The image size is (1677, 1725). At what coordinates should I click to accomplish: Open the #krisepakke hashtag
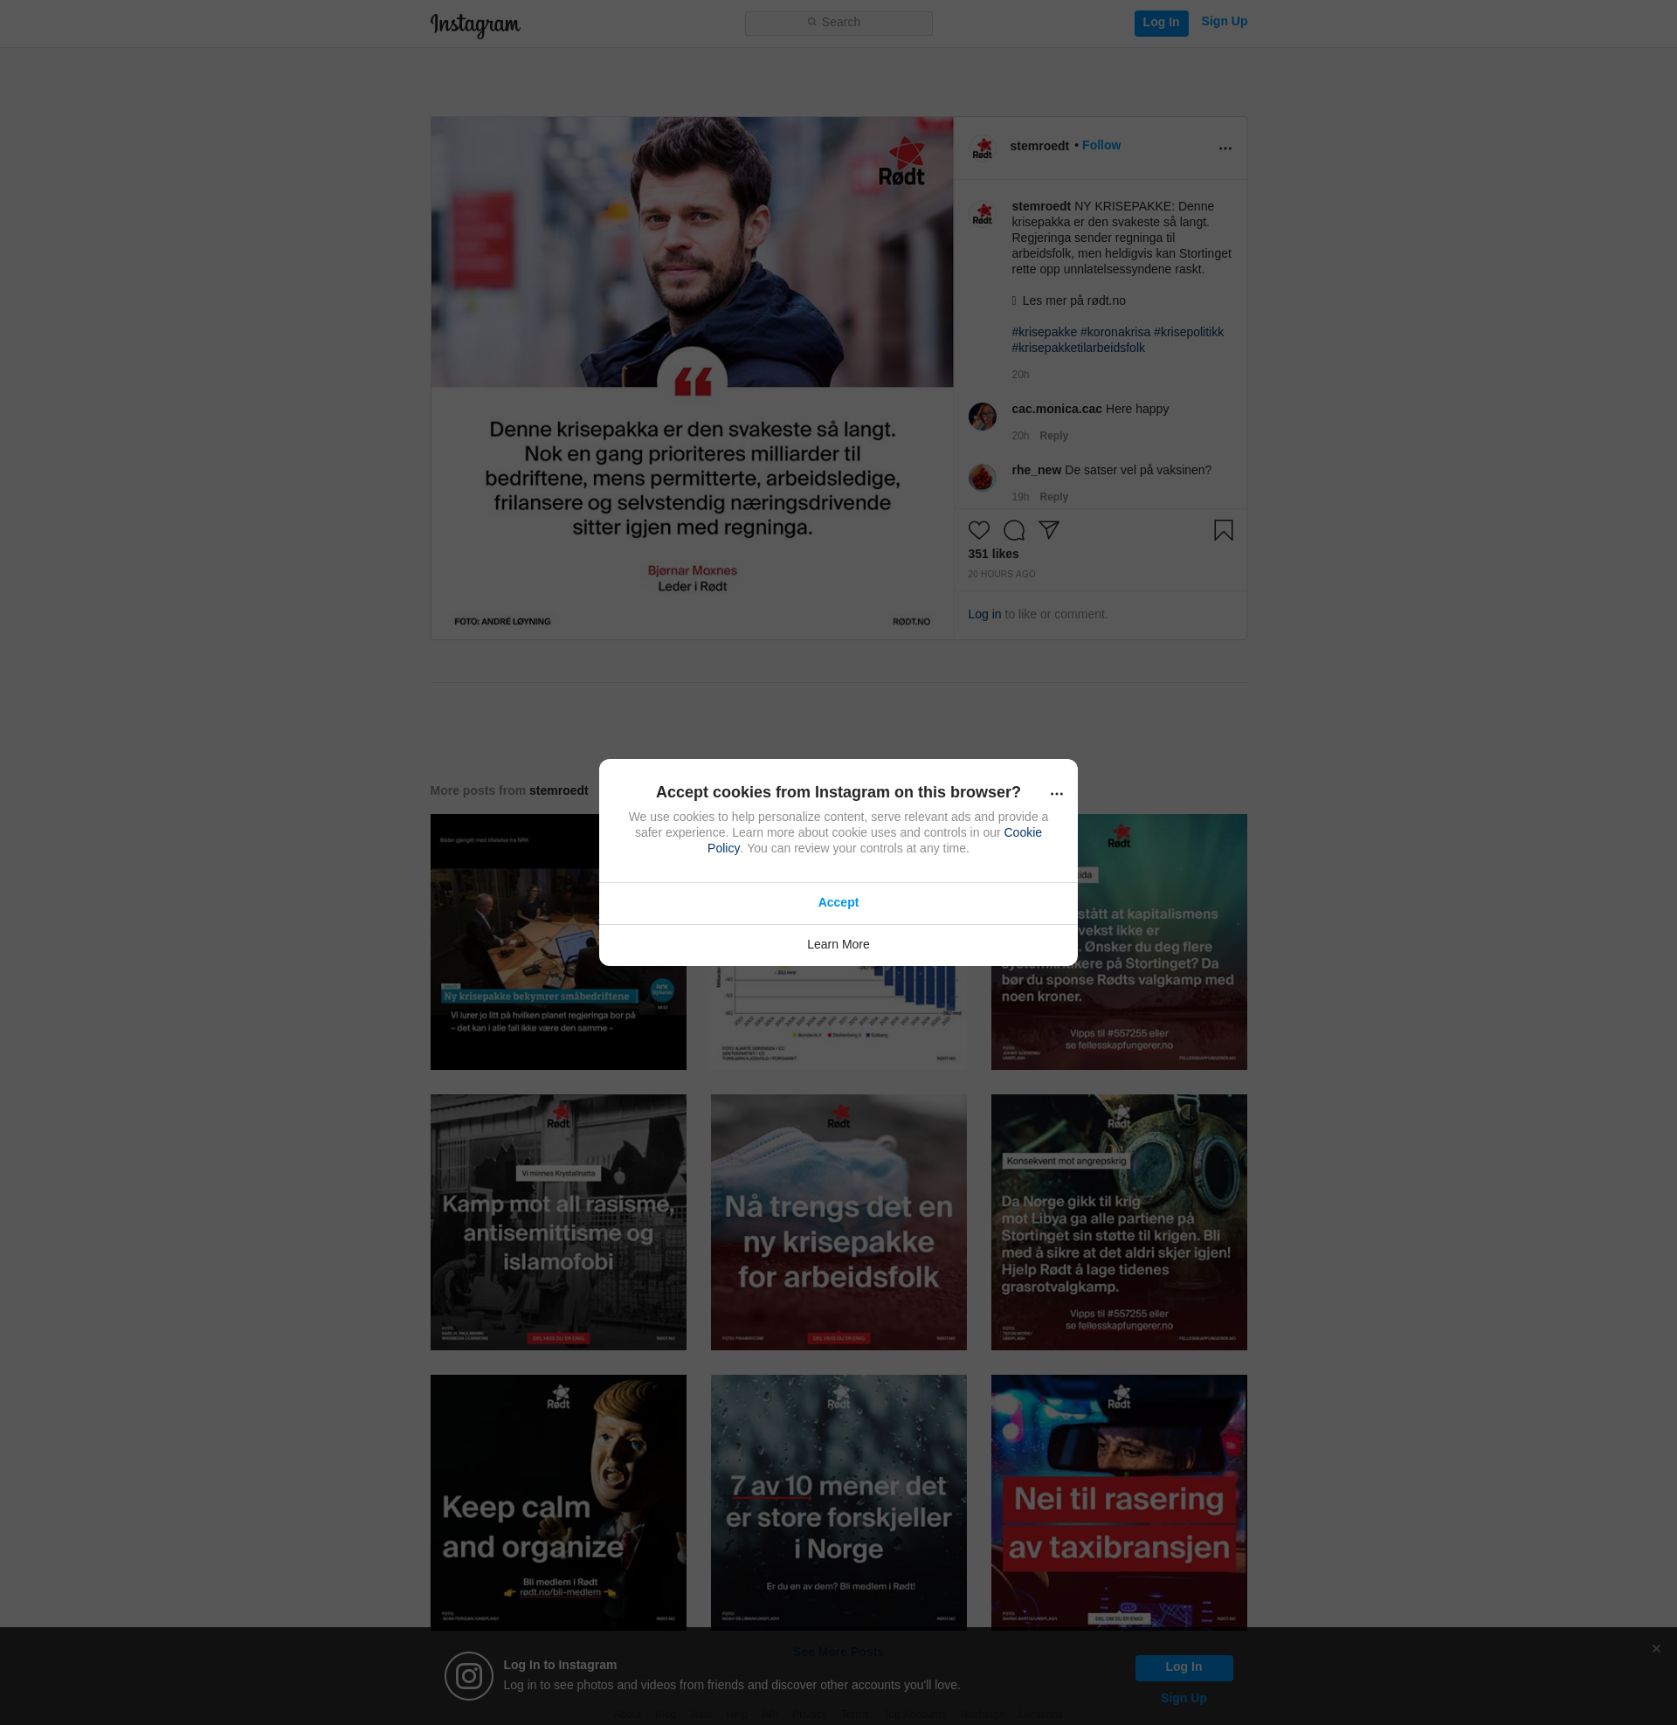click(1044, 332)
